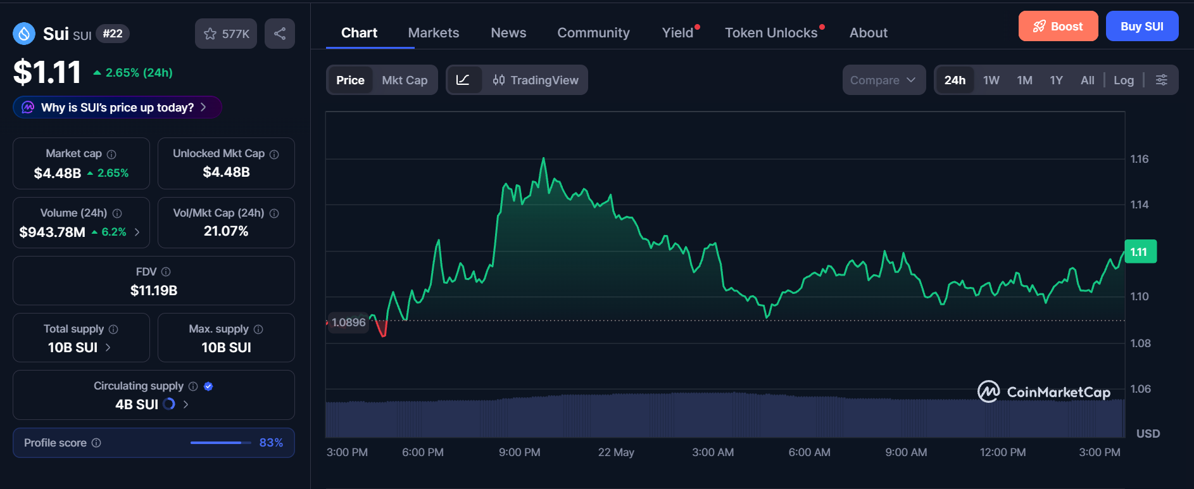Open the Compare dropdown

[884, 80]
